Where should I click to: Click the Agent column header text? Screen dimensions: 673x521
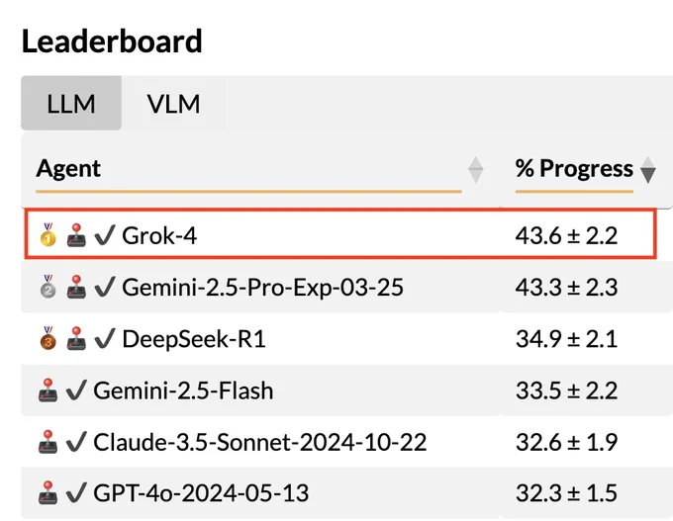click(x=68, y=168)
